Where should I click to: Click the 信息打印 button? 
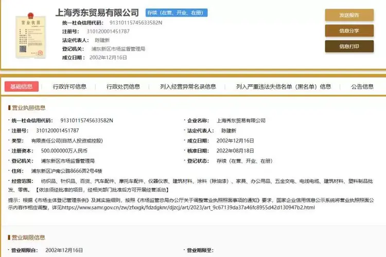pos(349,46)
